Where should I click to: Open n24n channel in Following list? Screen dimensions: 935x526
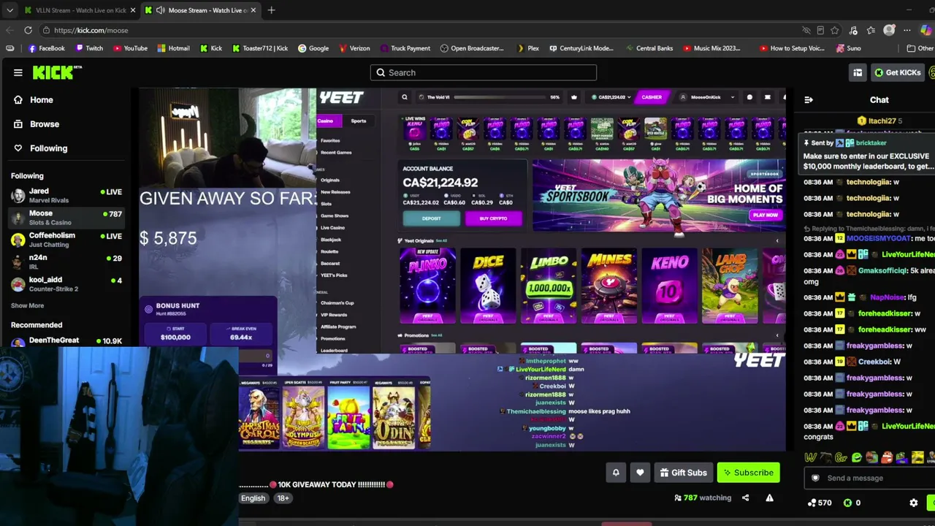point(66,262)
